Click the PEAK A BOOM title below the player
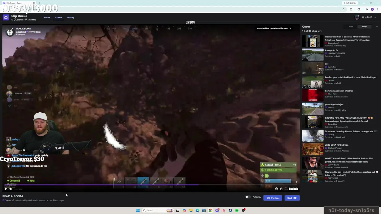Viewport: 381px width, 214px height. pos(13,196)
